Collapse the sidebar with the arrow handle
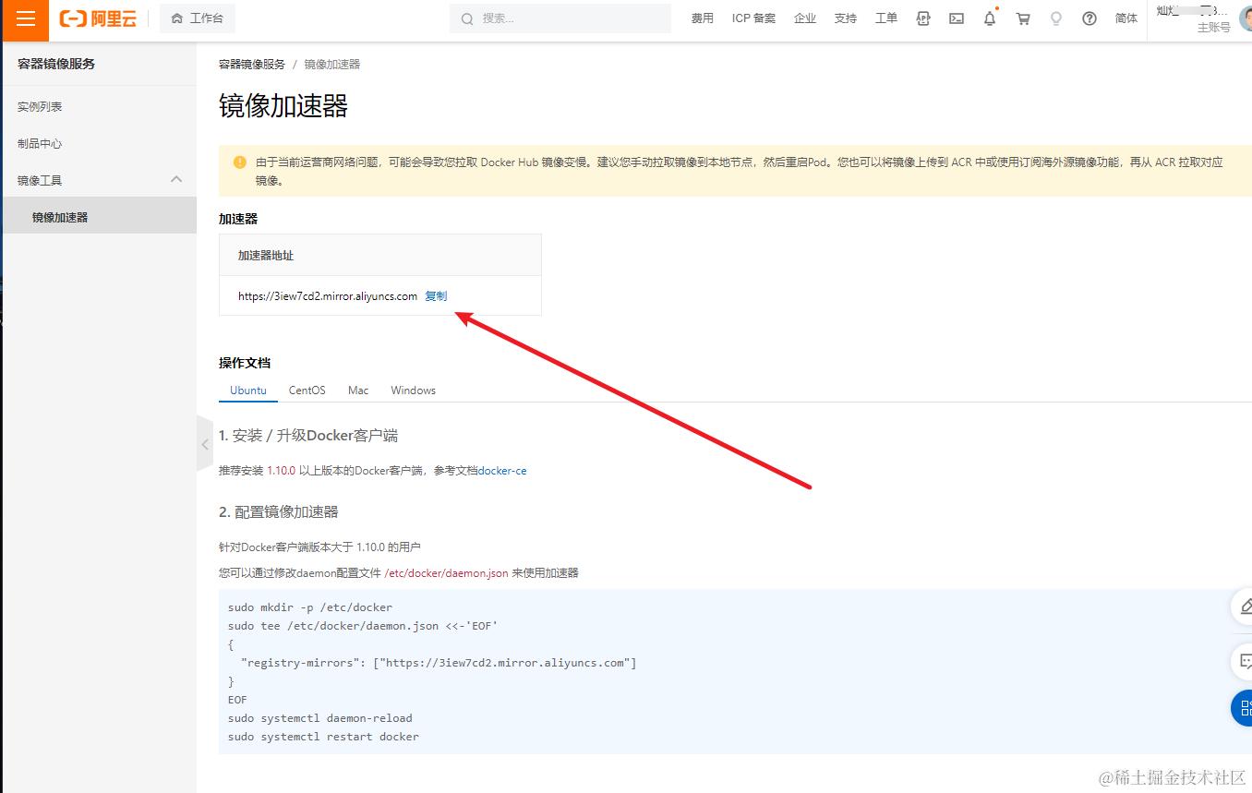Image resolution: width=1252 pixels, height=793 pixels. click(x=205, y=444)
